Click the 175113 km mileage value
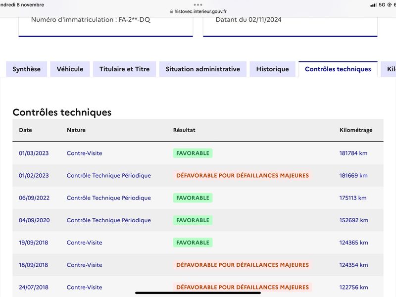Viewport: 396px width, 297px height. click(x=353, y=198)
